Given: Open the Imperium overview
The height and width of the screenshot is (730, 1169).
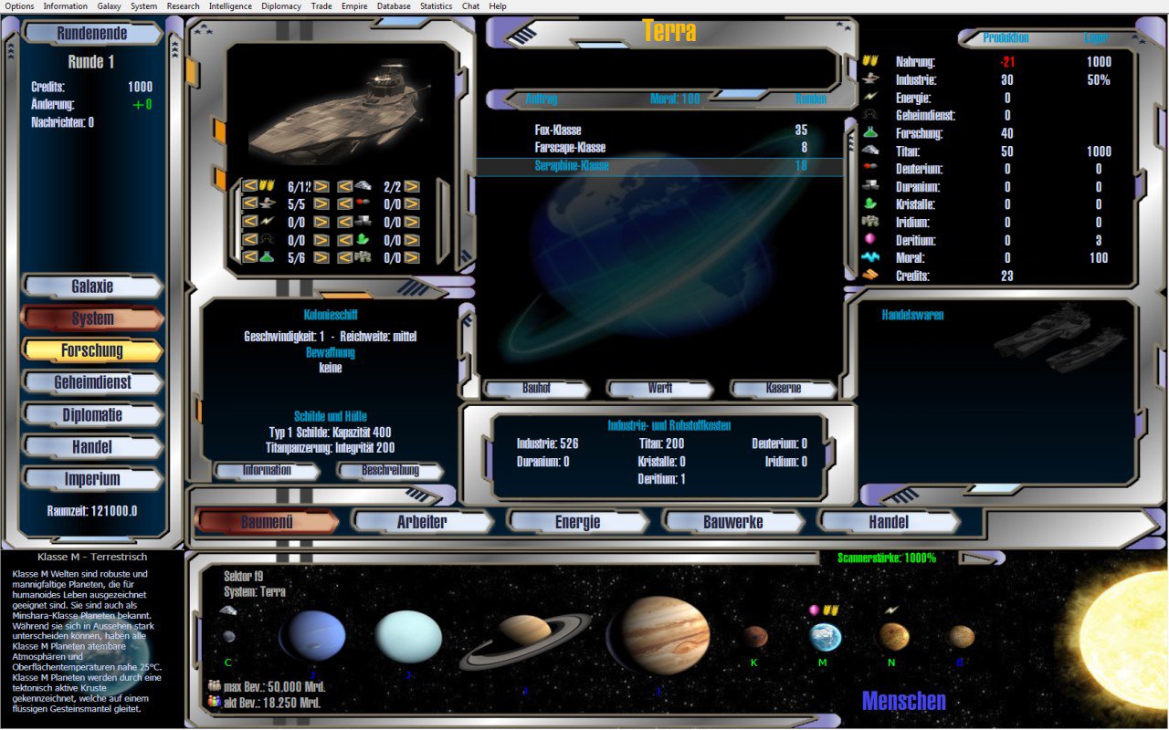Looking at the screenshot, I should pos(92,479).
